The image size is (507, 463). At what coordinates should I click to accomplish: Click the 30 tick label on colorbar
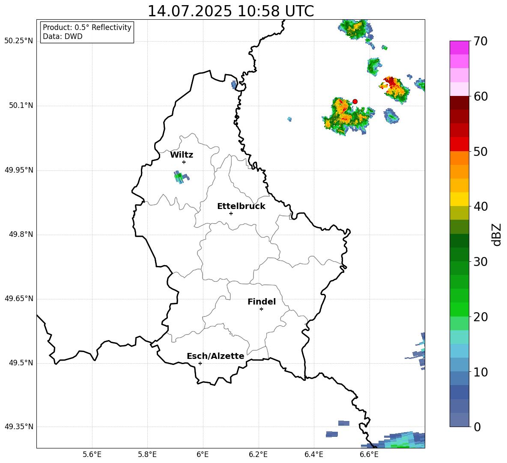[x=480, y=262]
